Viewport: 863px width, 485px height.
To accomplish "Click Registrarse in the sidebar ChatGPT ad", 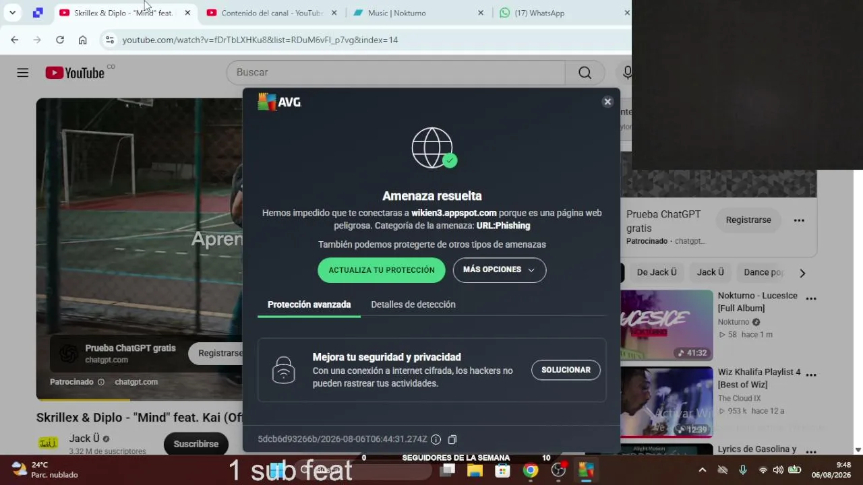I will click(x=748, y=220).
